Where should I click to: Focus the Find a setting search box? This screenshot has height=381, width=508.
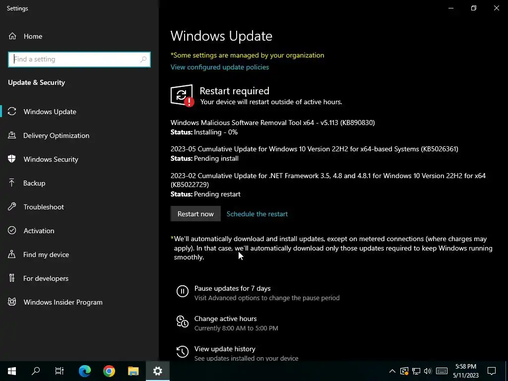79,60
